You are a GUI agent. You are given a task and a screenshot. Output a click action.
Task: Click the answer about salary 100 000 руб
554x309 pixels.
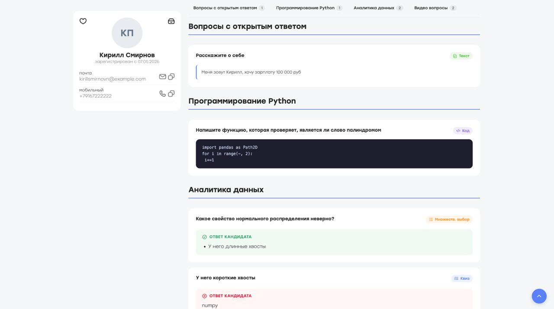pos(251,72)
